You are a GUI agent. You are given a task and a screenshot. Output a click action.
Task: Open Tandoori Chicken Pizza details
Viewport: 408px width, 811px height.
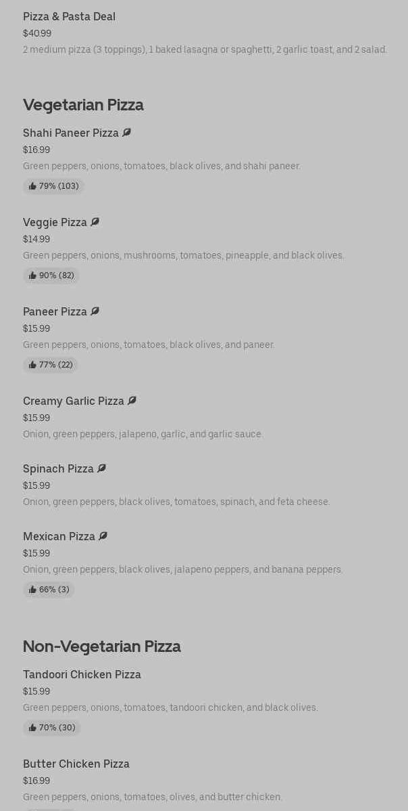click(82, 674)
